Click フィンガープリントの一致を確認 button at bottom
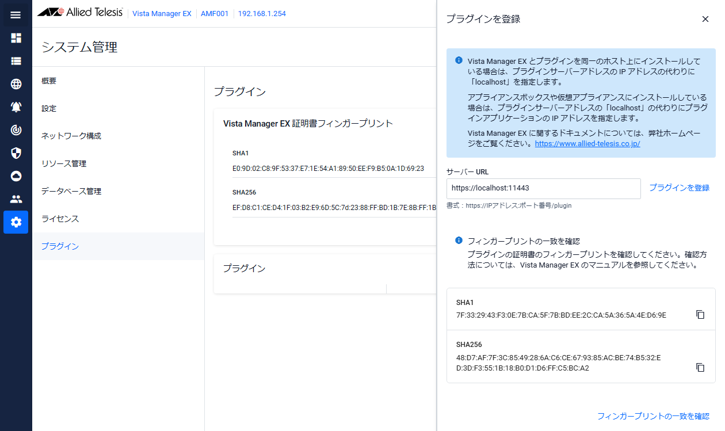The image size is (725, 431). (x=653, y=416)
